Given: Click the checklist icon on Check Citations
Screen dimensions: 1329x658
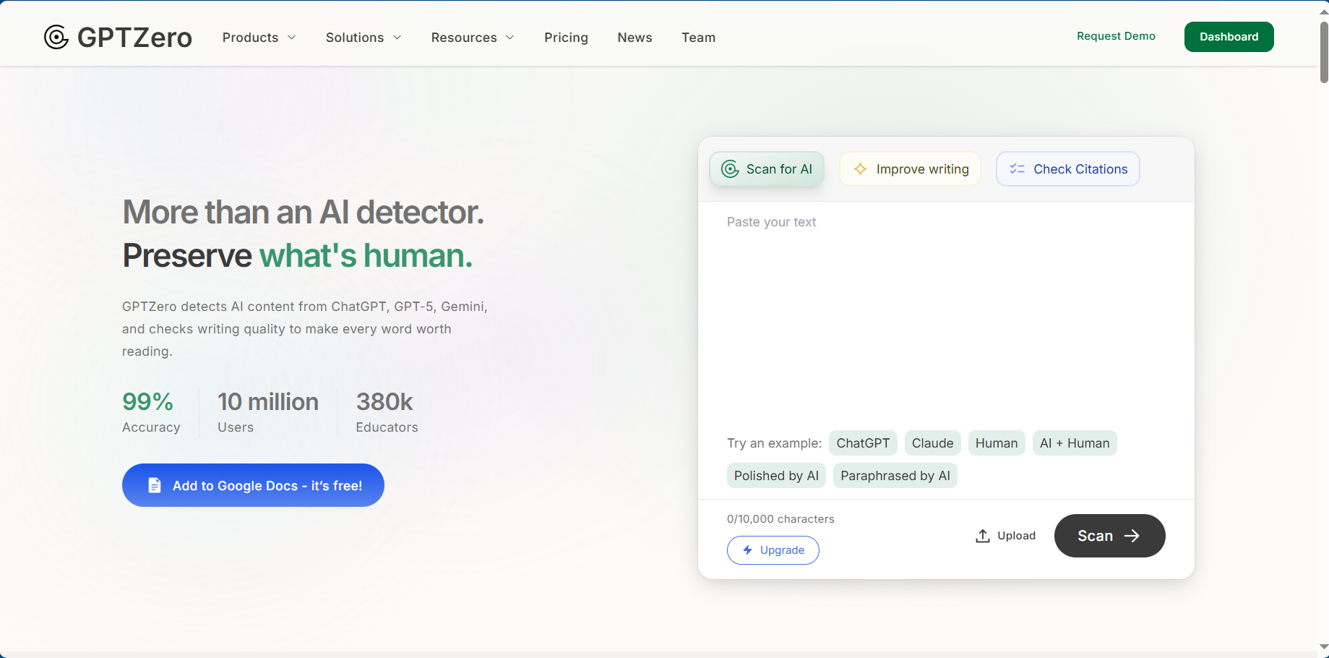Looking at the screenshot, I should [1017, 169].
